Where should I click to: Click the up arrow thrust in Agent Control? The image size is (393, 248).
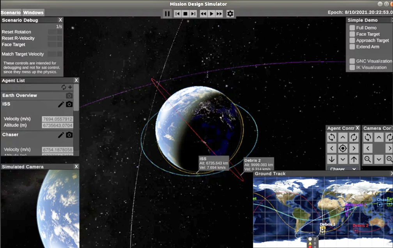click(354, 159)
